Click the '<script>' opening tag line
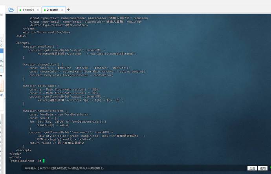Screen dimensions: 271x174 (x=23, y=43)
